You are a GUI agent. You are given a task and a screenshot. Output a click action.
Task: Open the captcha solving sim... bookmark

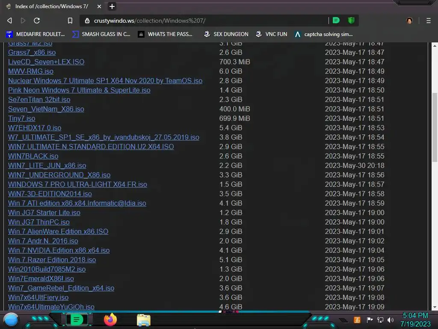point(324,34)
